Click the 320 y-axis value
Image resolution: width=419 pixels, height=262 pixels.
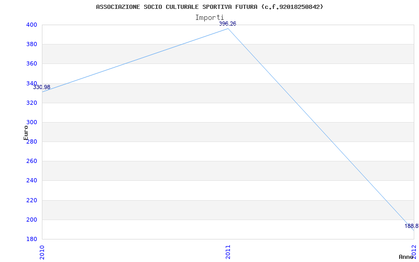click(x=31, y=103)
